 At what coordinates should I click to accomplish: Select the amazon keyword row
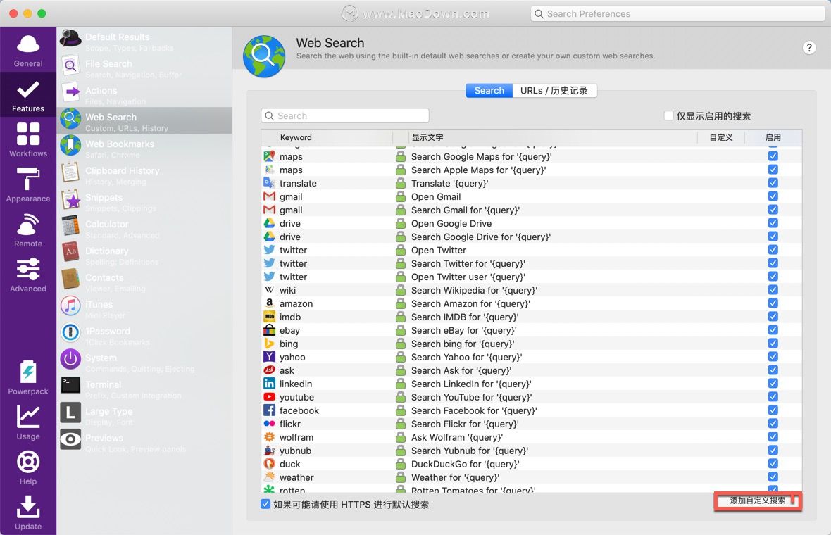tap(532, 303)
